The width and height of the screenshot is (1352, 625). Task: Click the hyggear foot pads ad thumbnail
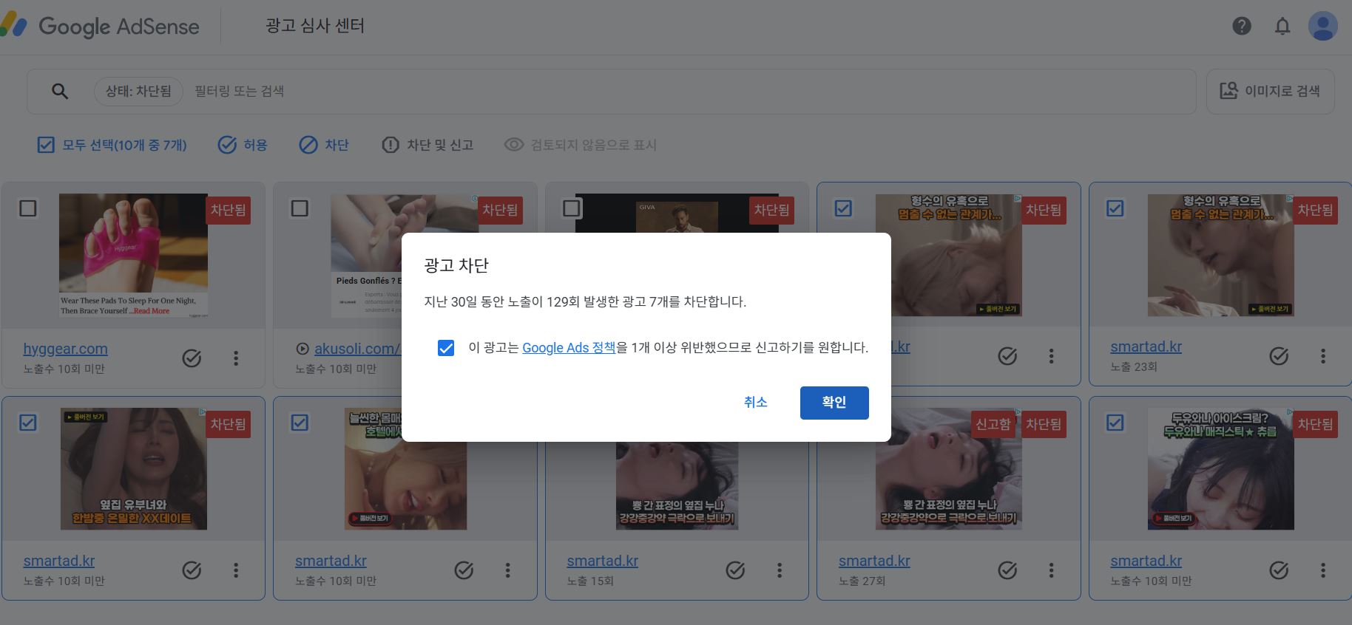tap(133, 256)
